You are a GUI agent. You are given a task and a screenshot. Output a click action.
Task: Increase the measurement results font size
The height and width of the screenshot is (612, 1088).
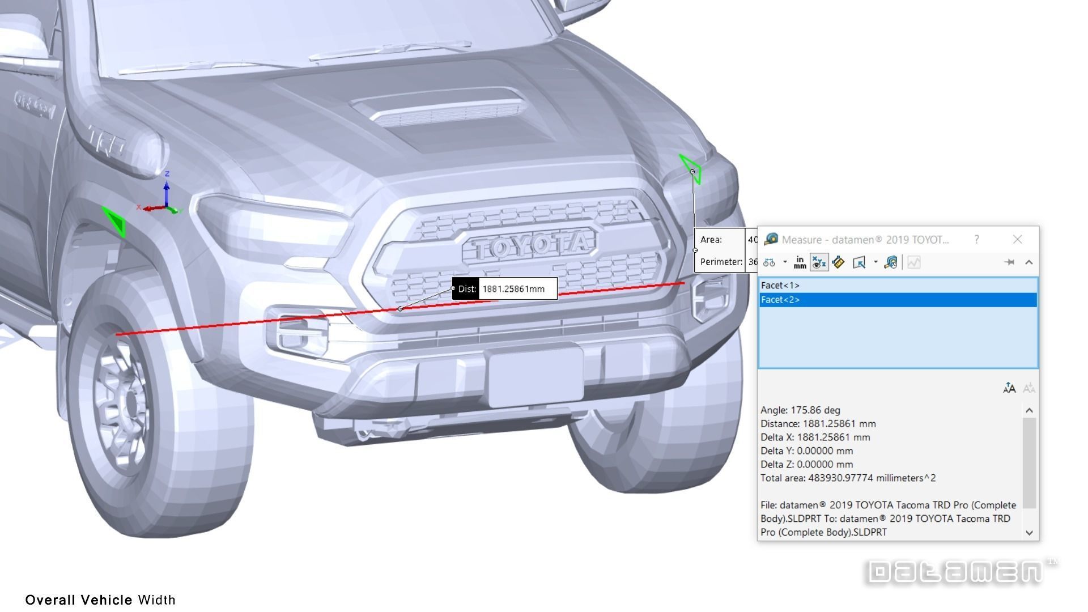[1009, 388]
